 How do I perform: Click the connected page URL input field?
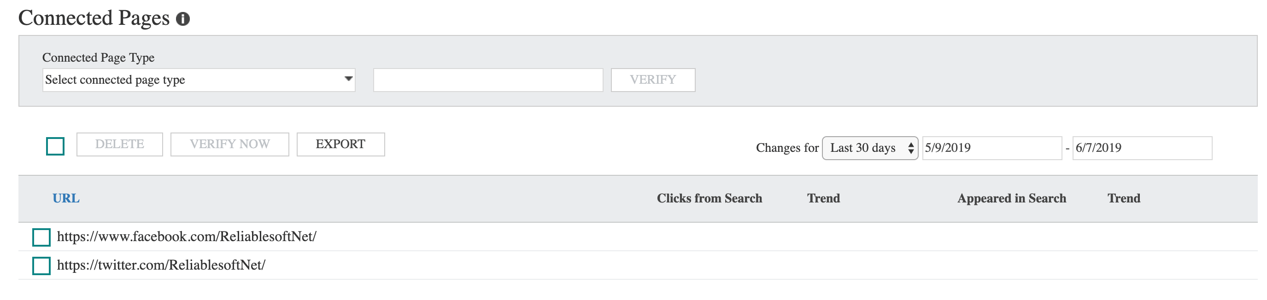tap(488, 80)
